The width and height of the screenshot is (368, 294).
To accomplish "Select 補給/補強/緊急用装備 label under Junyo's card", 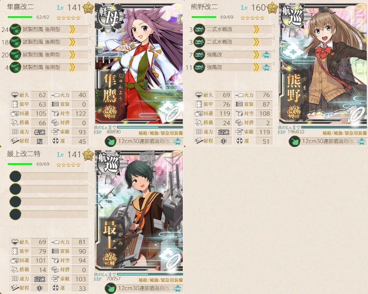I will click(x=161, y=133).
